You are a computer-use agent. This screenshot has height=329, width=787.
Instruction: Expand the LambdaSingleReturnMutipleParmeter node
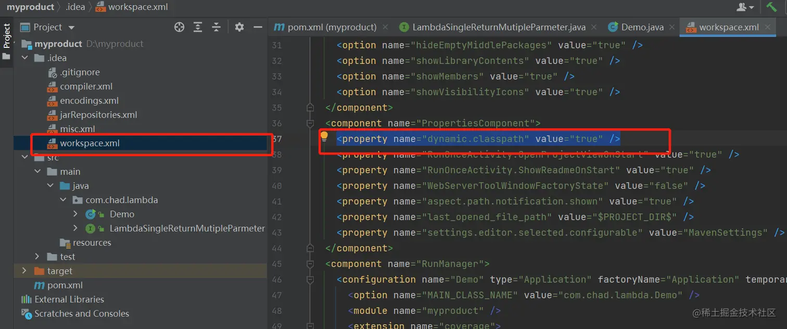pyautogui.click(x=75, y=228)
